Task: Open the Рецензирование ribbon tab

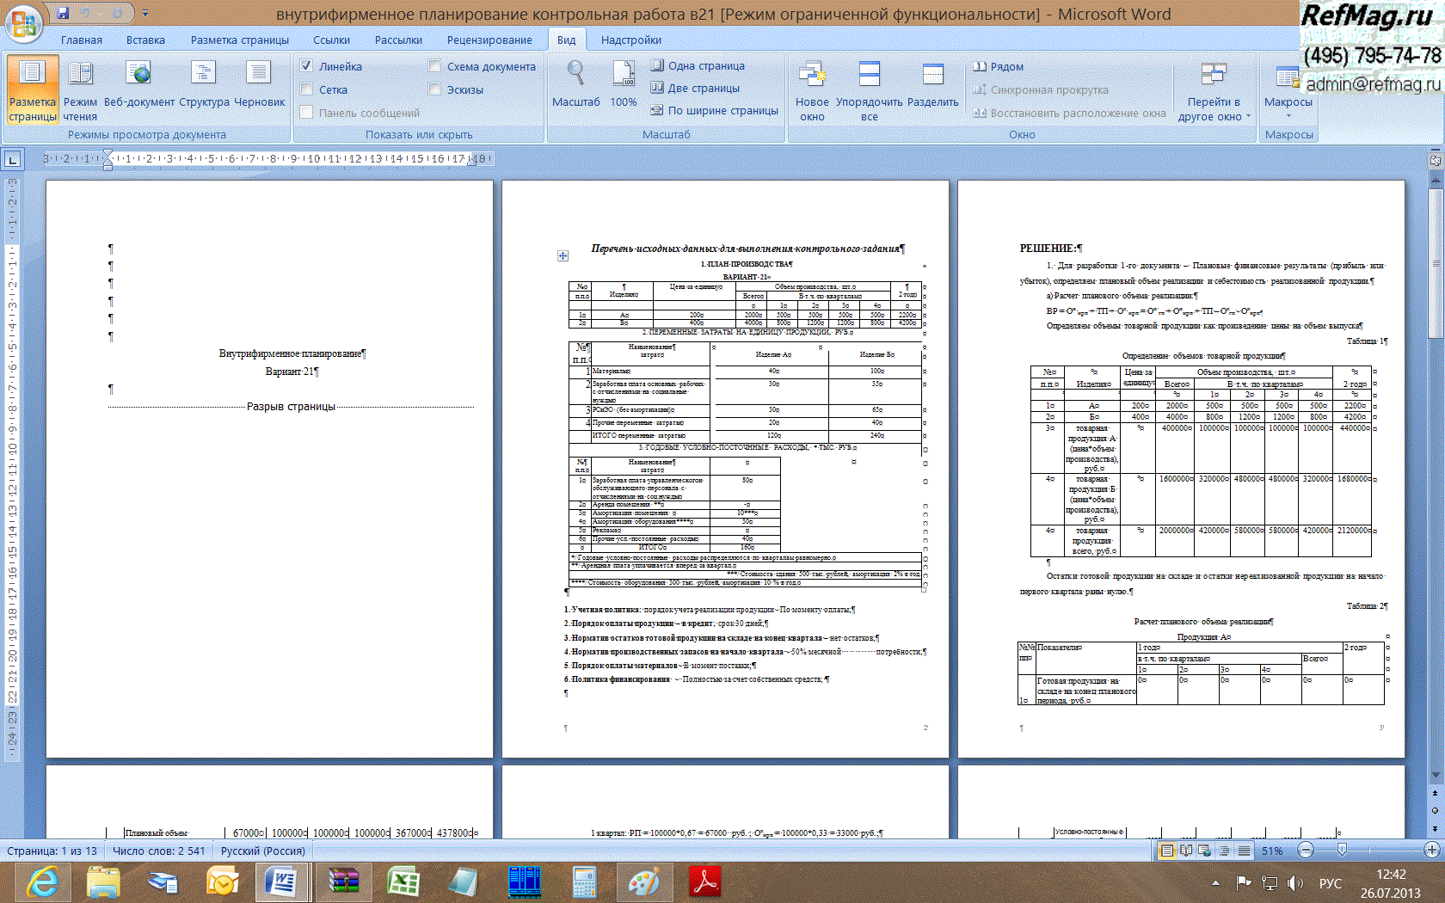Action: (489, 40)
